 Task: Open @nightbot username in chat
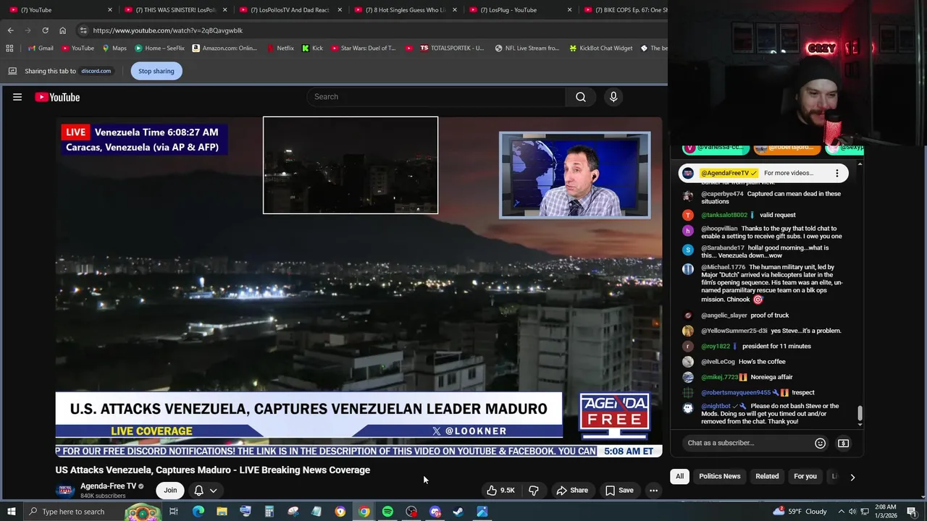point(716,407)
